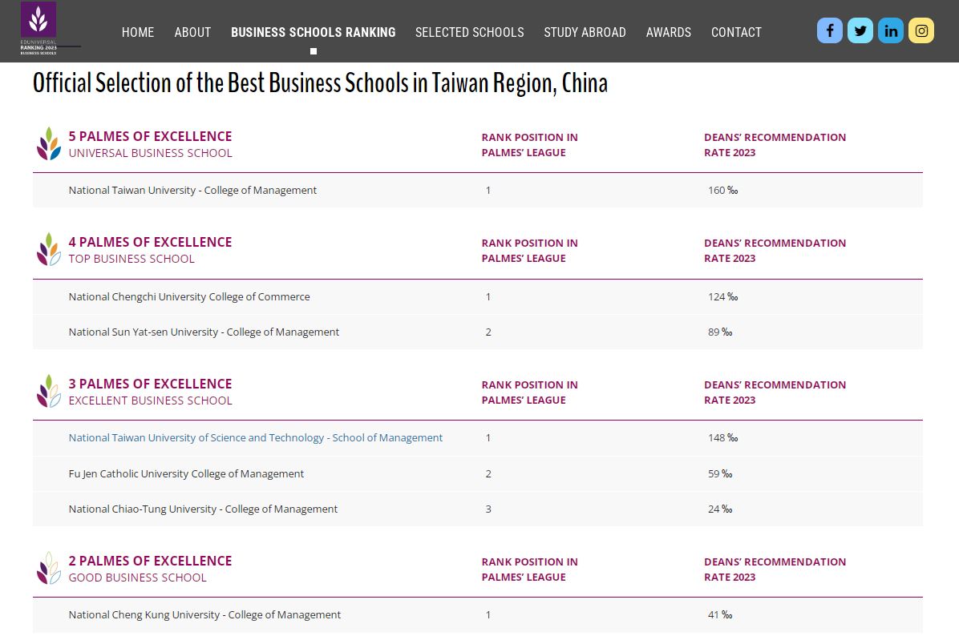Open the LinkedIn social icon
The width and height of the screenshot is (959, 640).
891,30
